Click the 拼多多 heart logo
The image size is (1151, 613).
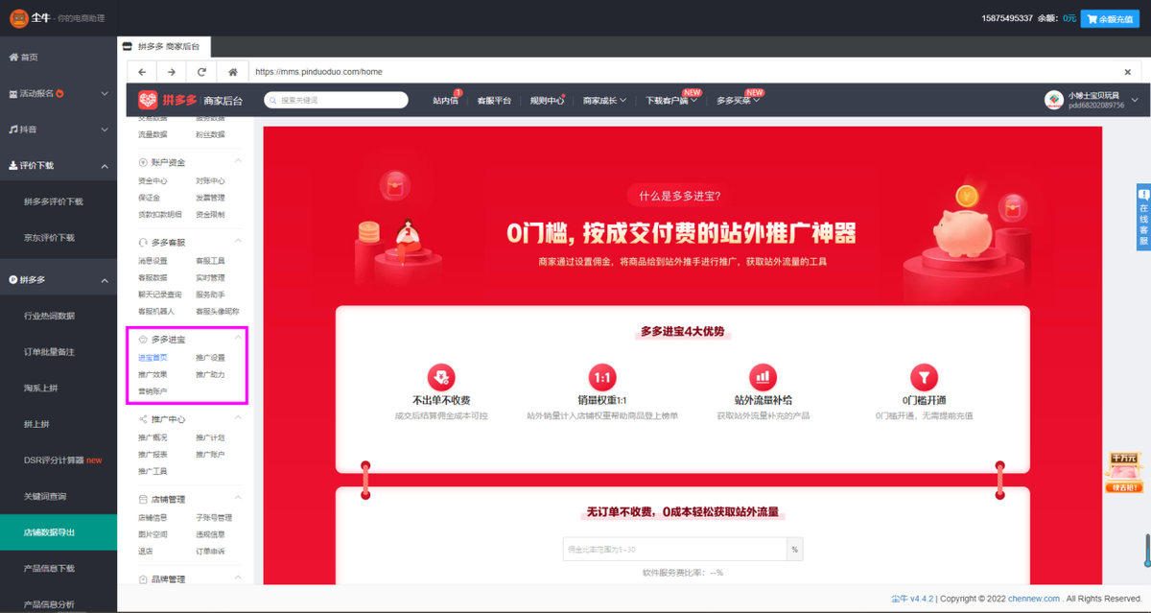click(x=148, y=100)
